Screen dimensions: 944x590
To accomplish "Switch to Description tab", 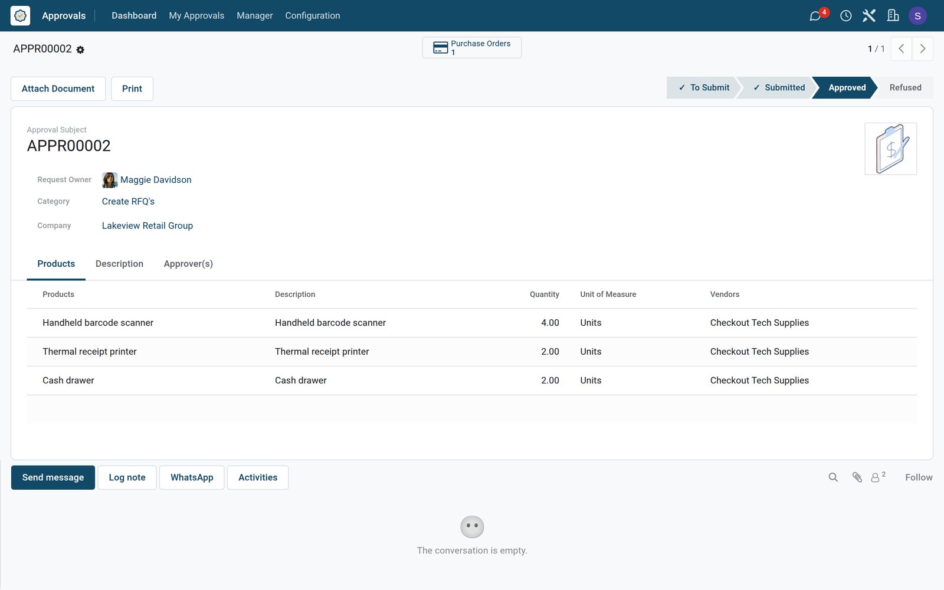I will [x=119, y=264].
